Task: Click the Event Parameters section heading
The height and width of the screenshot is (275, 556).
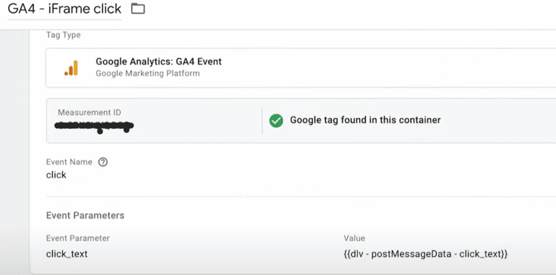Action: point(85,215)
